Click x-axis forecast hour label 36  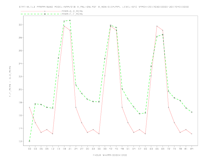(99, 149)
